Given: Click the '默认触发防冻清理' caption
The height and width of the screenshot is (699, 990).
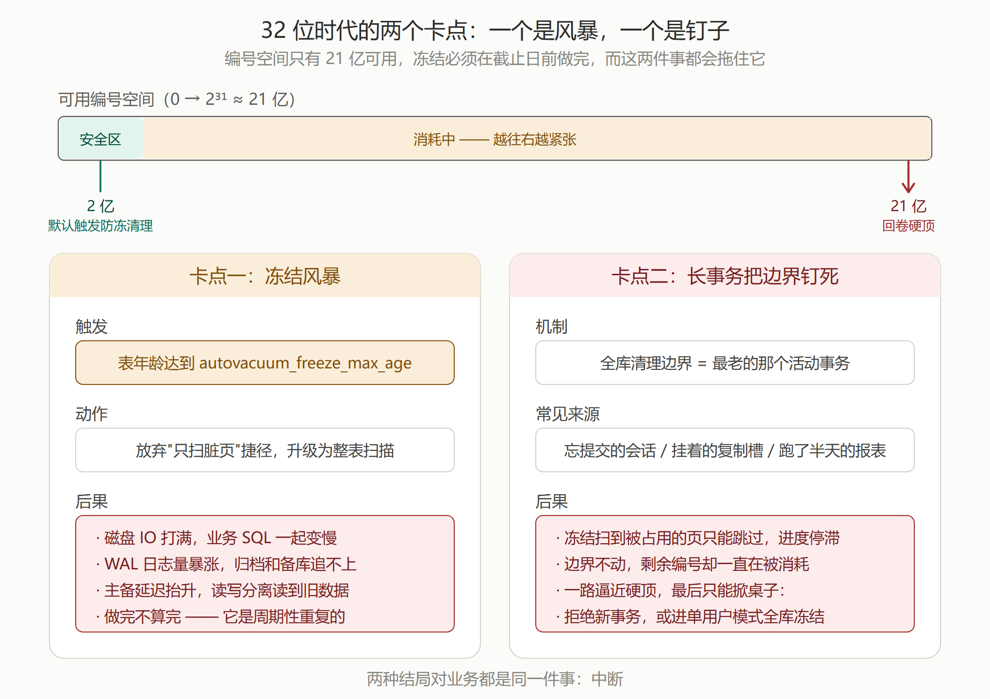Looking at the screenshot, I should (100, 226).
